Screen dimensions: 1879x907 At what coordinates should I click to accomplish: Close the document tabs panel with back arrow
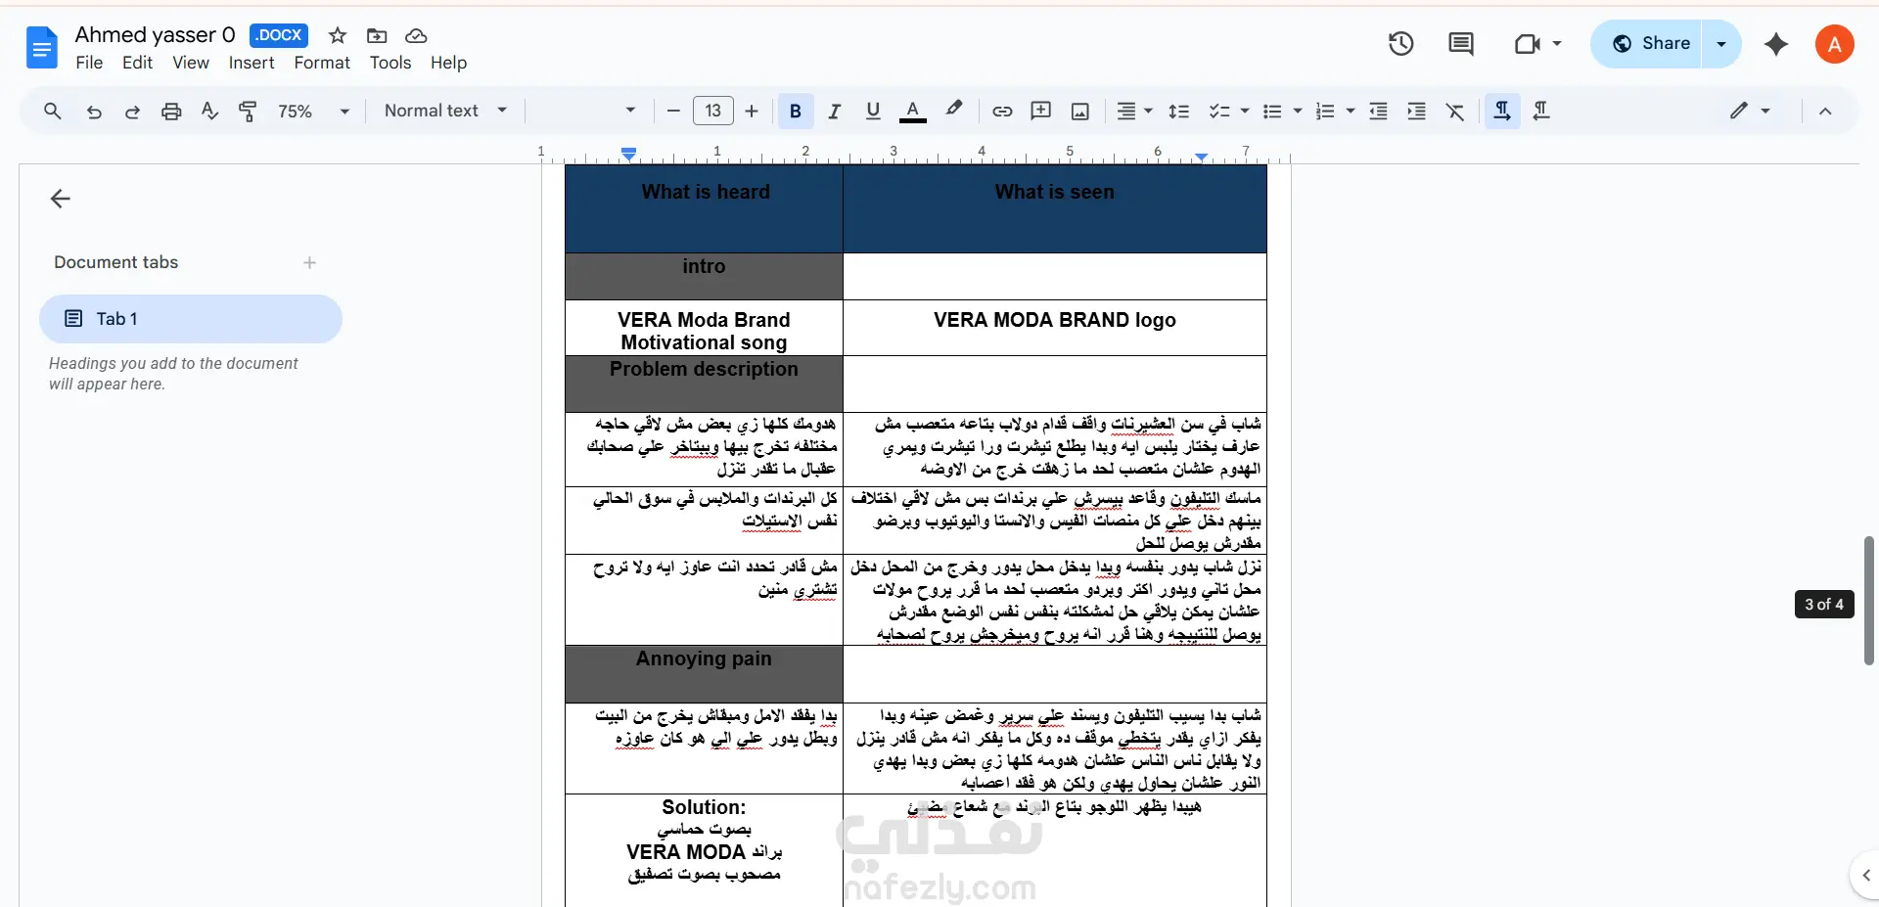61,200
